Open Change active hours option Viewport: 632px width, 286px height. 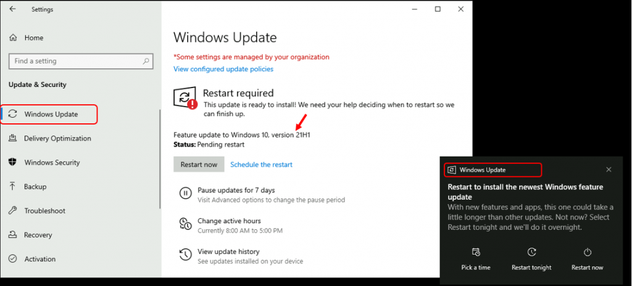tap(229, 221)
